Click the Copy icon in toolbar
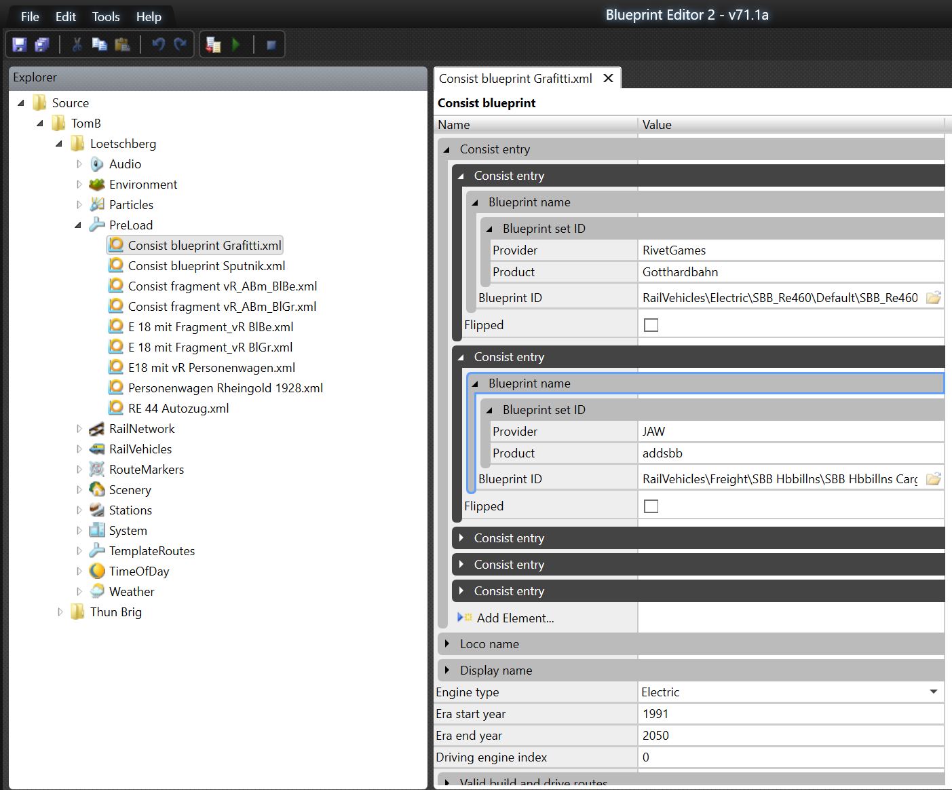 tap(99, 45)
